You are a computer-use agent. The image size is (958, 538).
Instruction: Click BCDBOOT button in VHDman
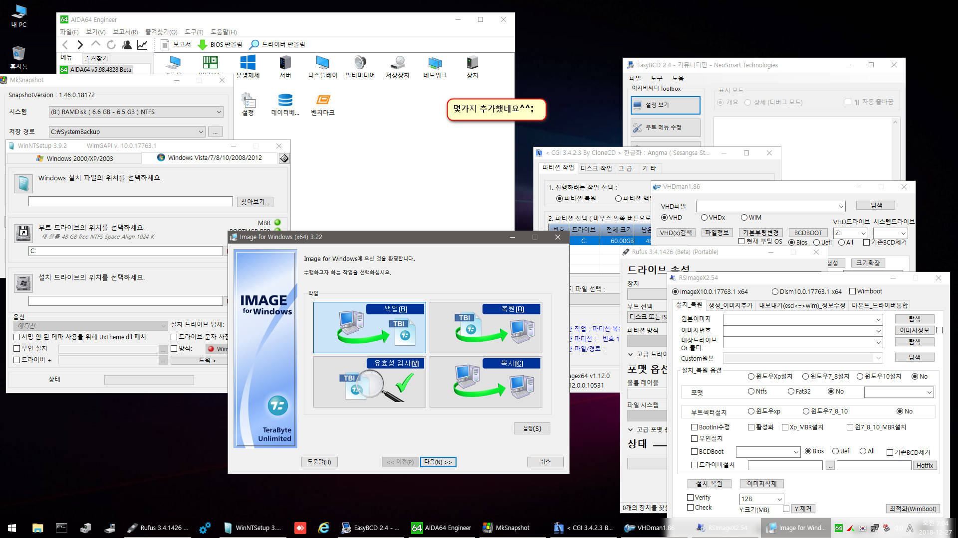pos(808,233)
